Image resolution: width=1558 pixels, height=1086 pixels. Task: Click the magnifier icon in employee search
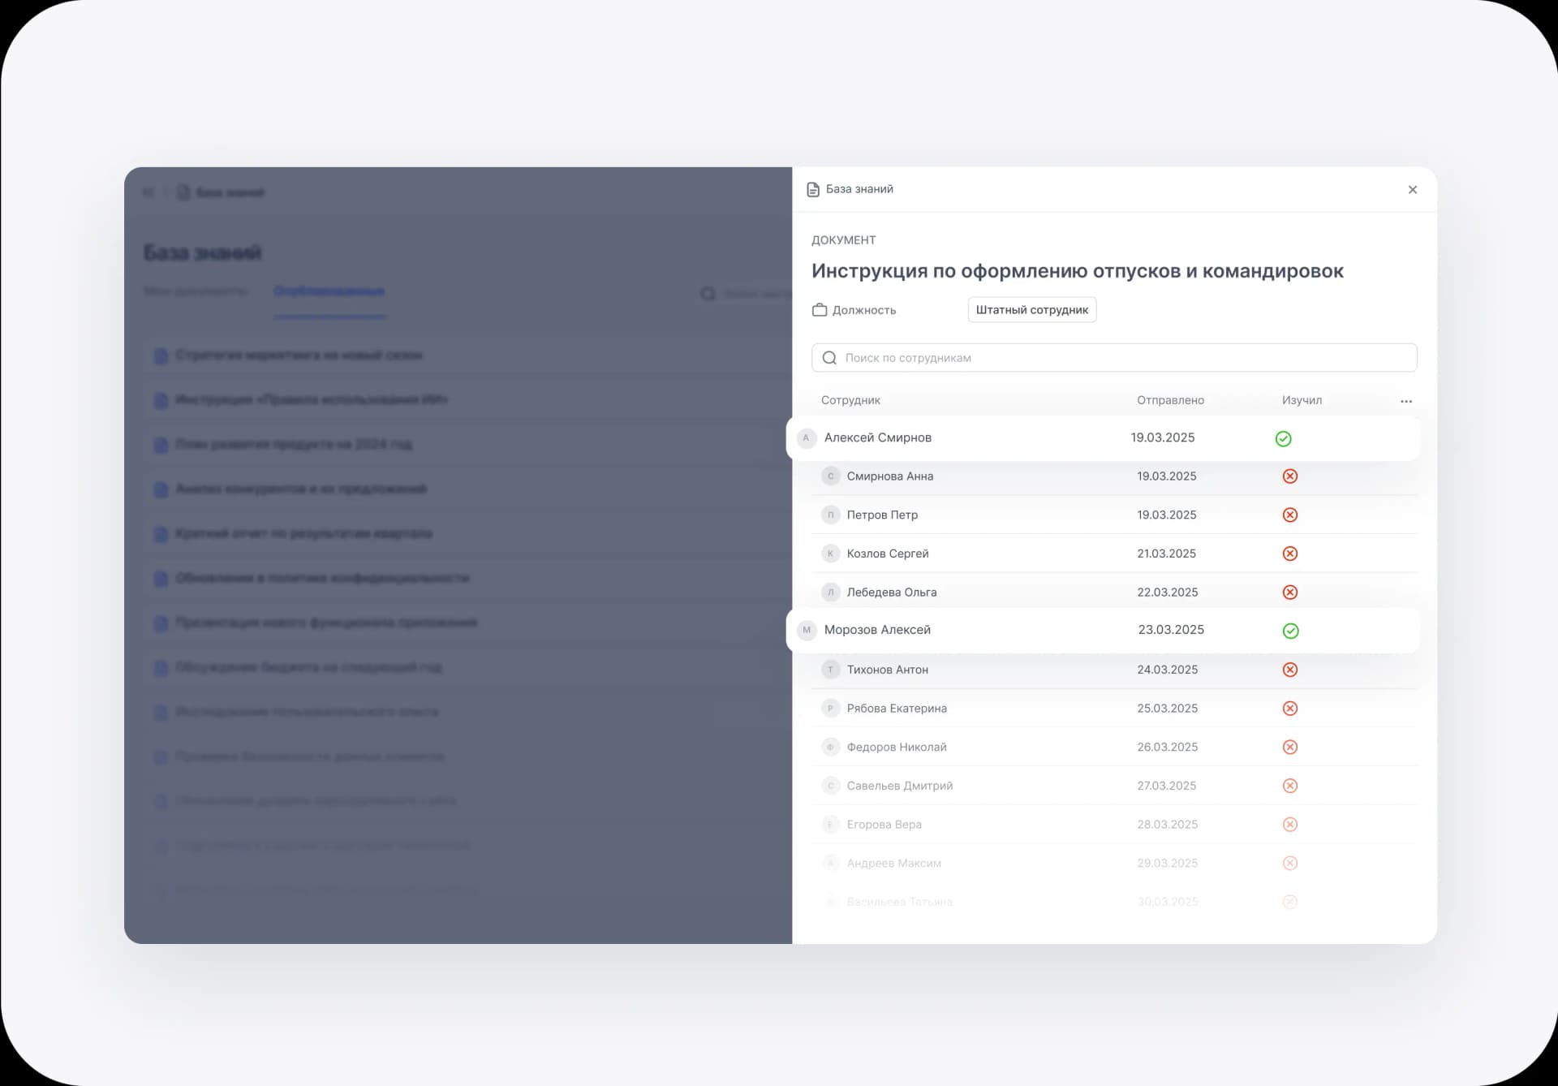point(829,358)
